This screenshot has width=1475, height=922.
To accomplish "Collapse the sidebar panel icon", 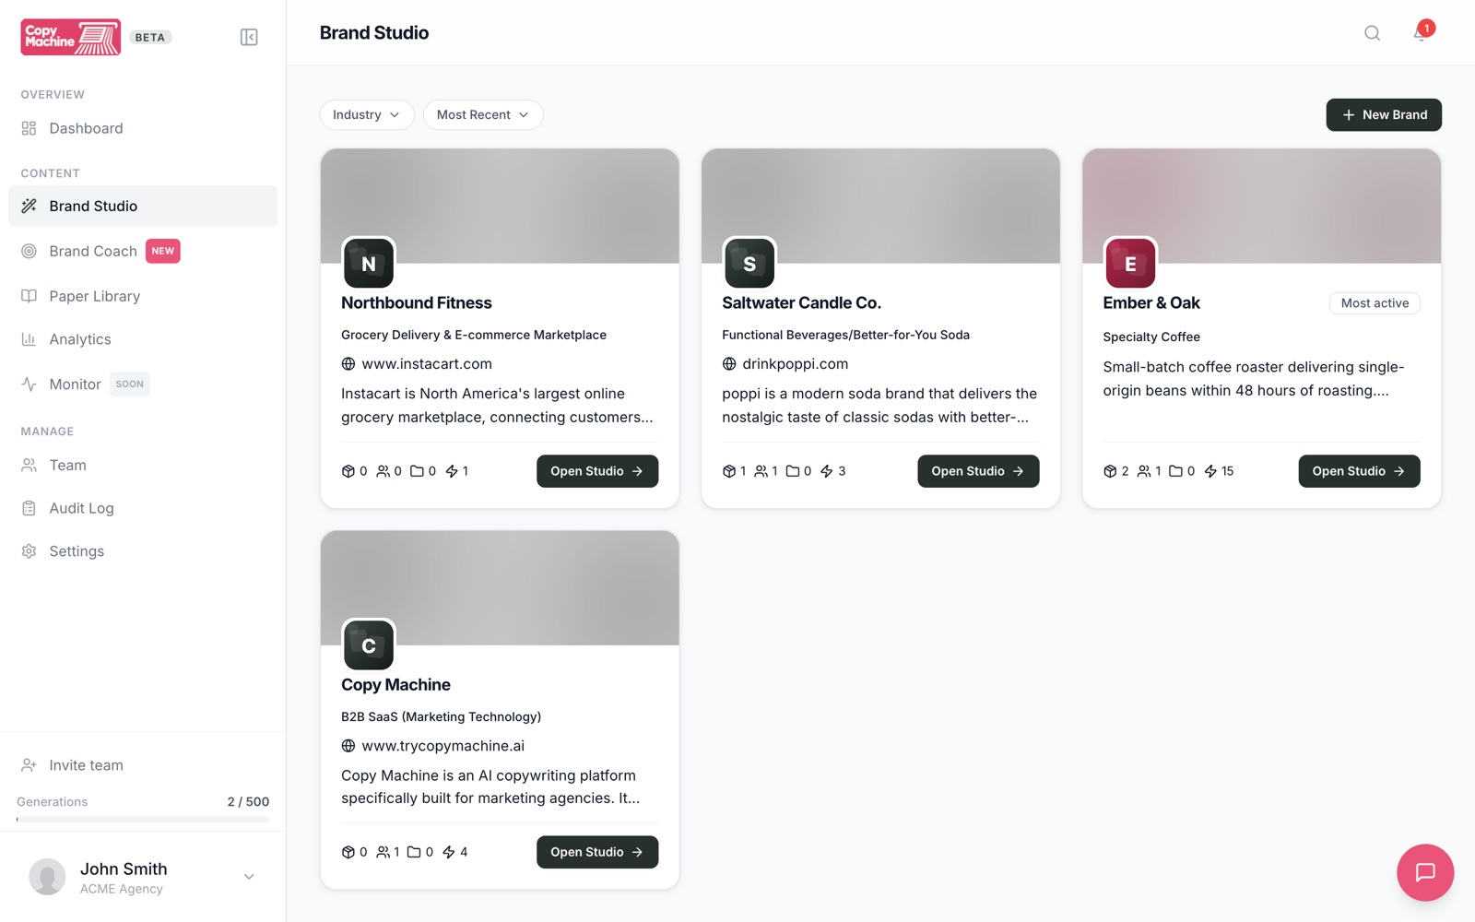I will tap(249, 37).
